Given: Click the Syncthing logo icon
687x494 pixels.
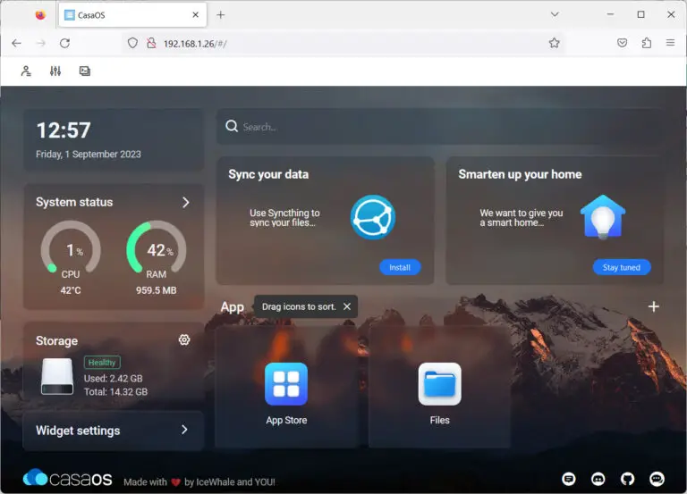Looking at the screenshot, I should tap(372, 217).
